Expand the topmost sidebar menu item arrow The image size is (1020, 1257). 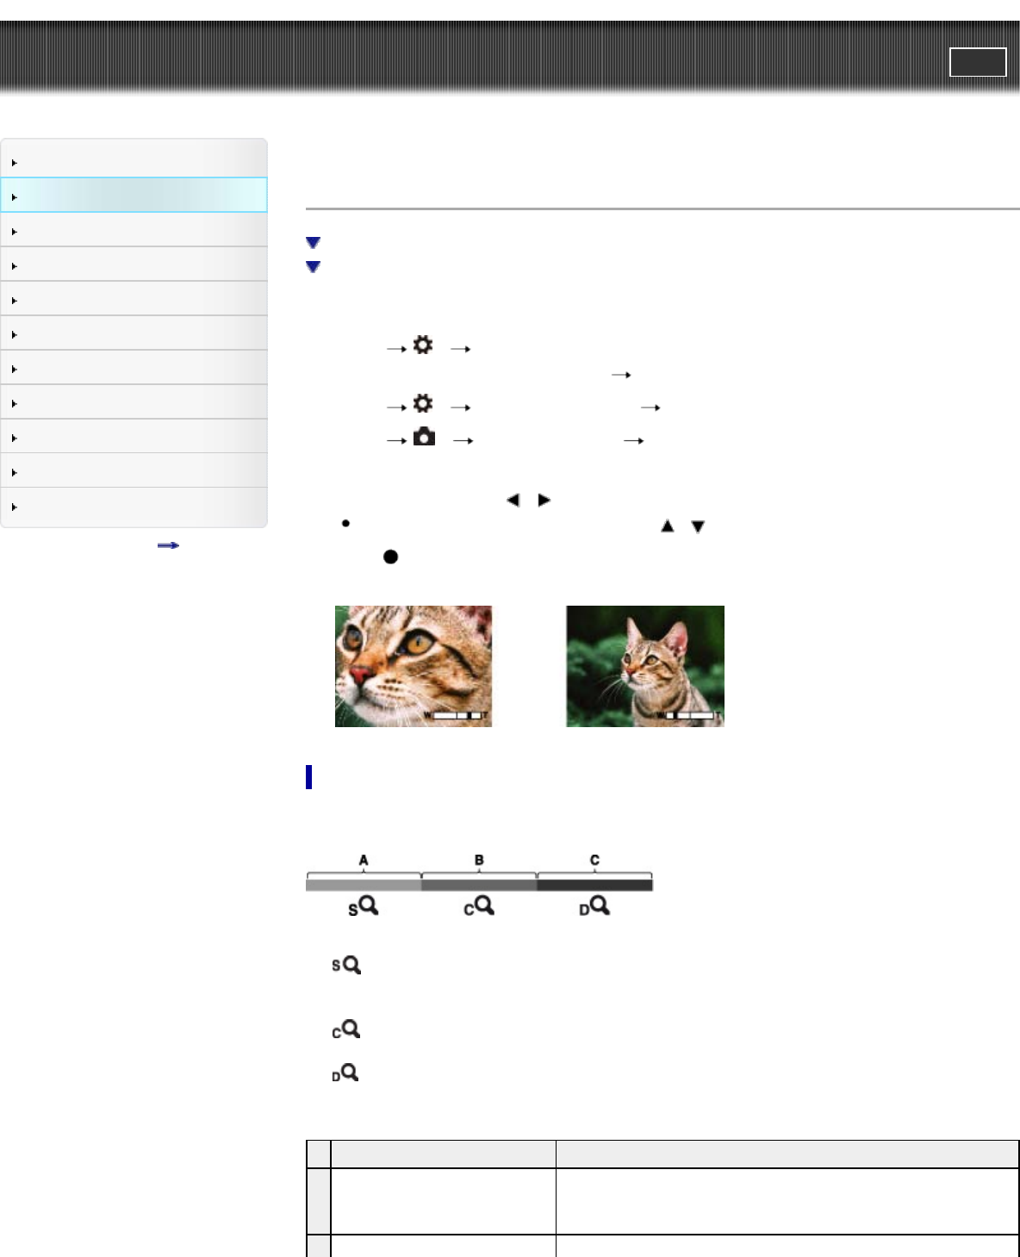click(x=15, y=163)
